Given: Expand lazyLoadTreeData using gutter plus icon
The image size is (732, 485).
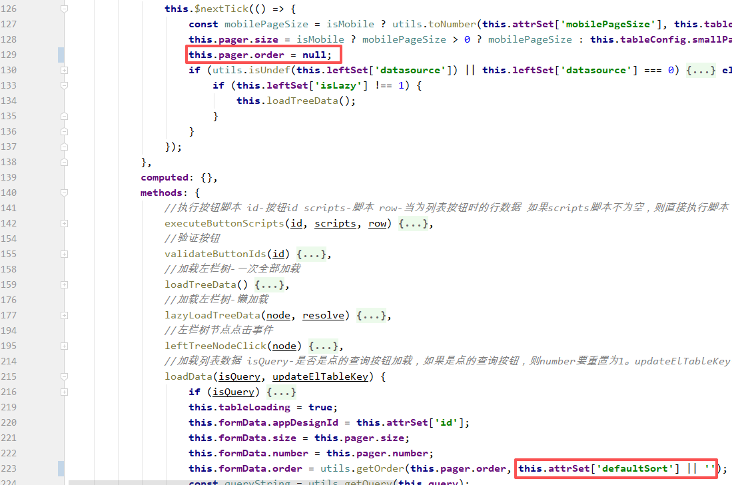Looking at the screenshot, I should [64, 315].
